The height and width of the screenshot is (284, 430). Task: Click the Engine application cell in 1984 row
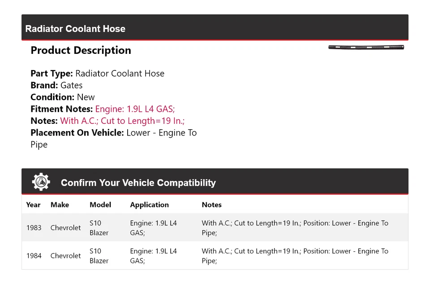click(x=153, y=256)
